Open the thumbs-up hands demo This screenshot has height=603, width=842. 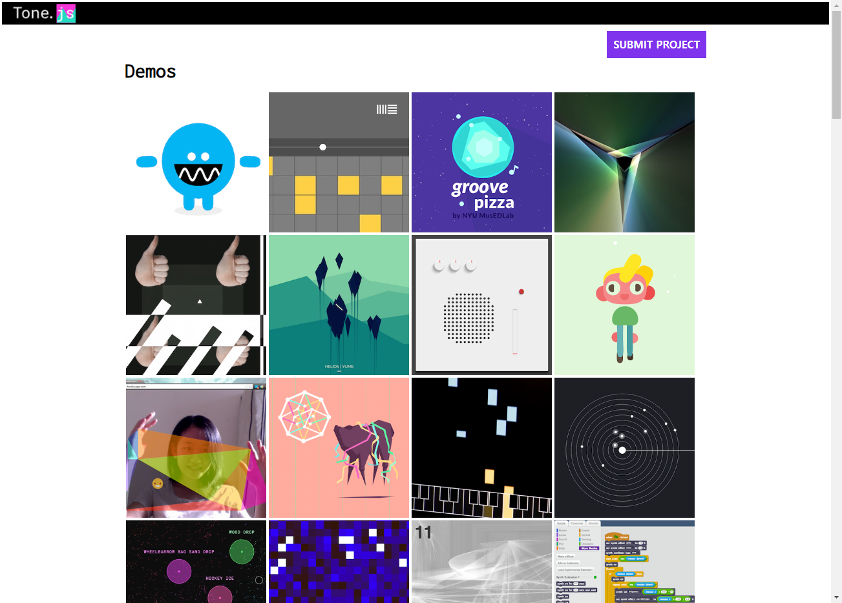pos(196,305)
